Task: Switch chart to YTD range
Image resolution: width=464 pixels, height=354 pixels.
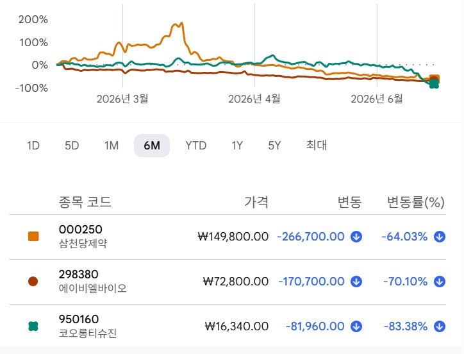Action: click(195, 146)
